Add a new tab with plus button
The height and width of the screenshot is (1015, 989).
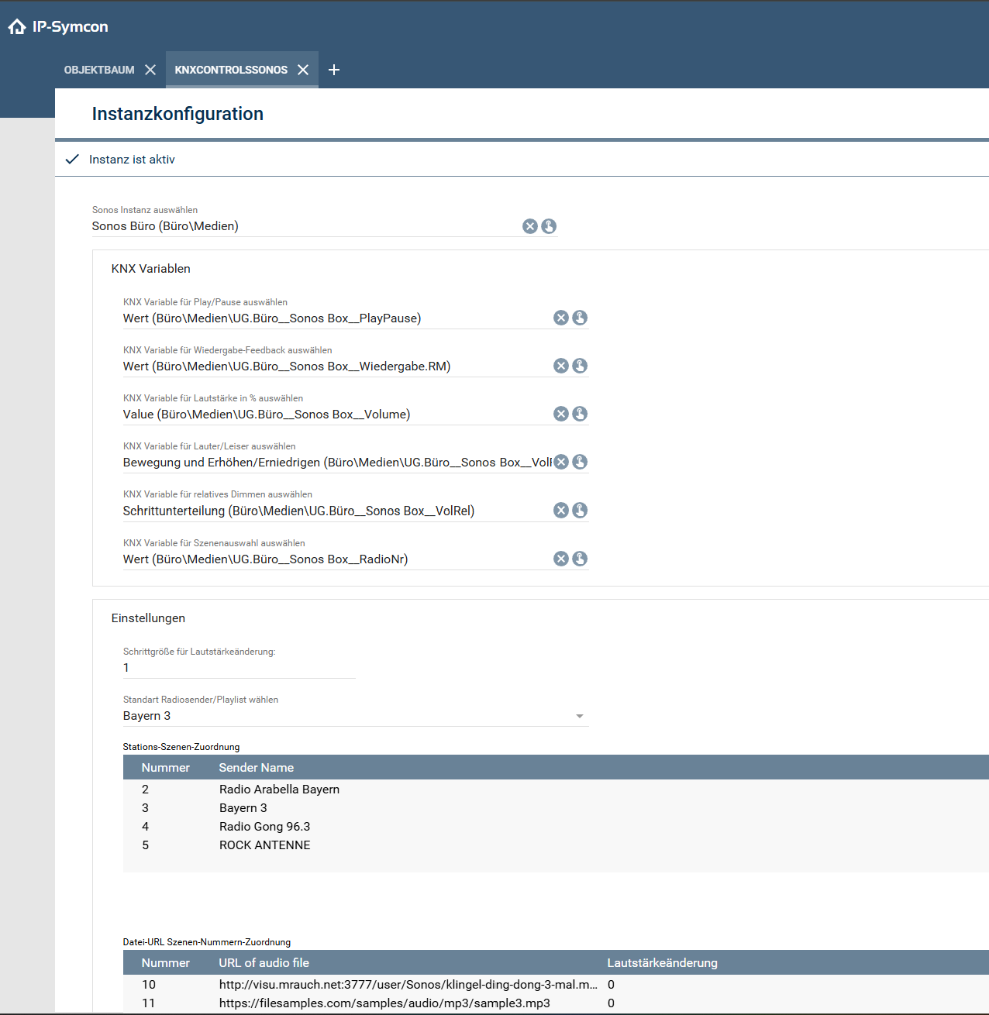pyautogui.click(x=334, y=70)
